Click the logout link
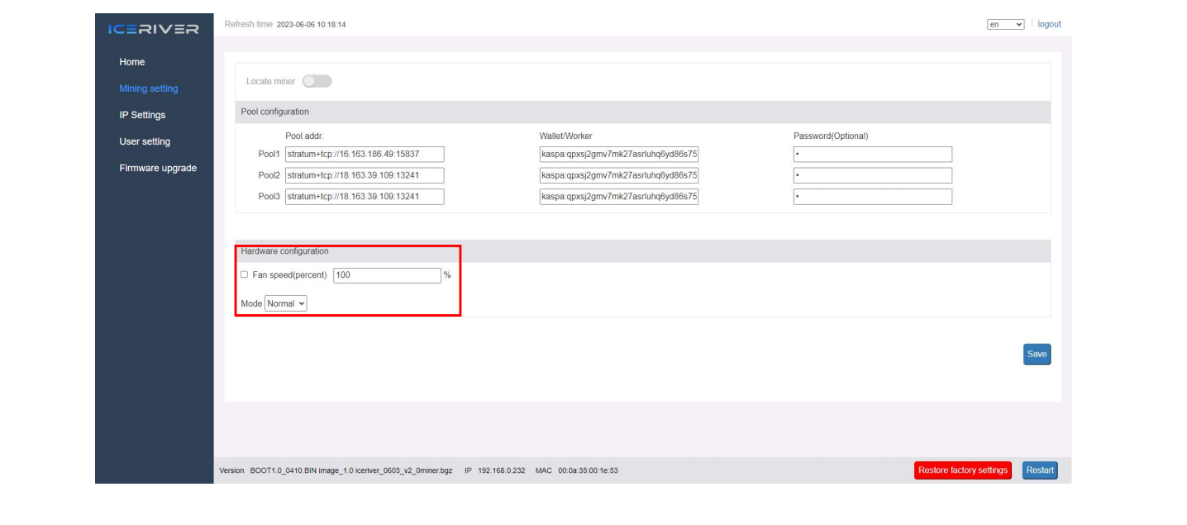The height and width of the screenshot is (525, 1187). click(1049, 25)
